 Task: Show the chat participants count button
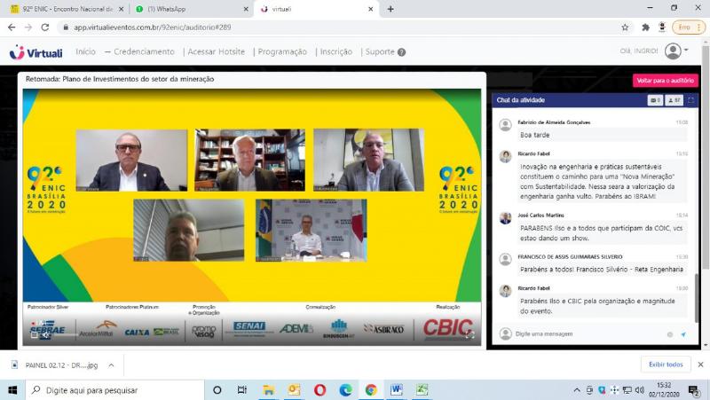674,100
